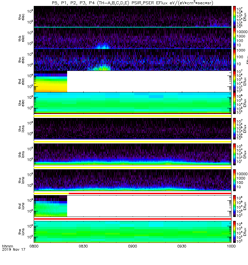Click the thd elec data block before 0820
Viewport: 248px width, 265px height.
tap(51, 81)
